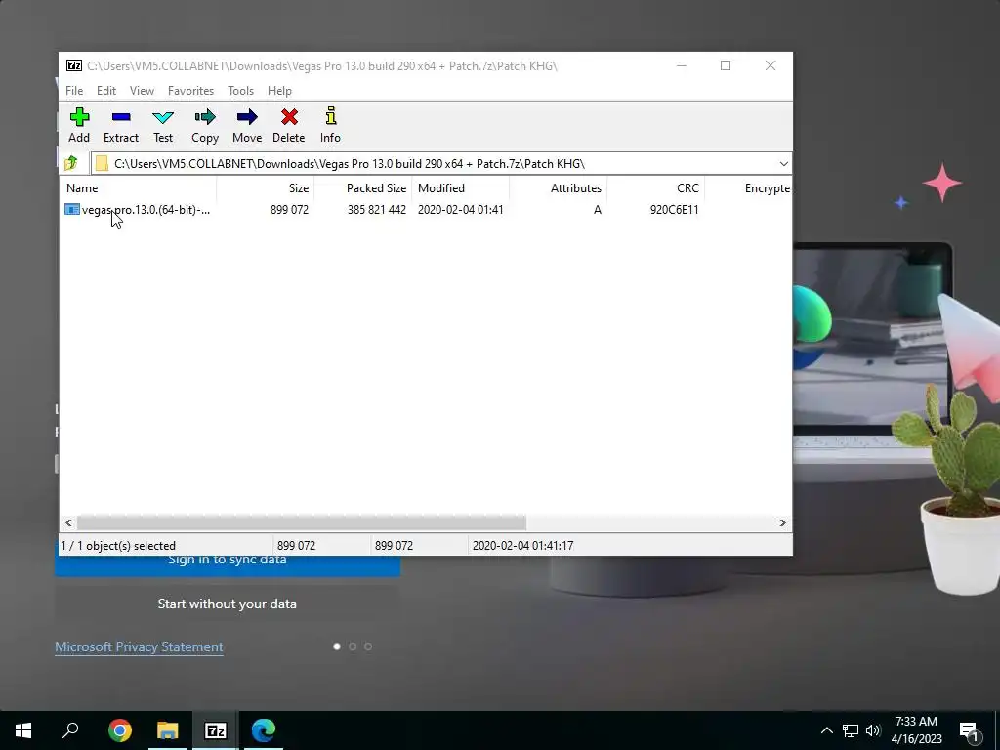This screenshot has height=750, width=1000.
Task: Open the Favorites menu
Action: pyautogui.click(x=190, y=91)
